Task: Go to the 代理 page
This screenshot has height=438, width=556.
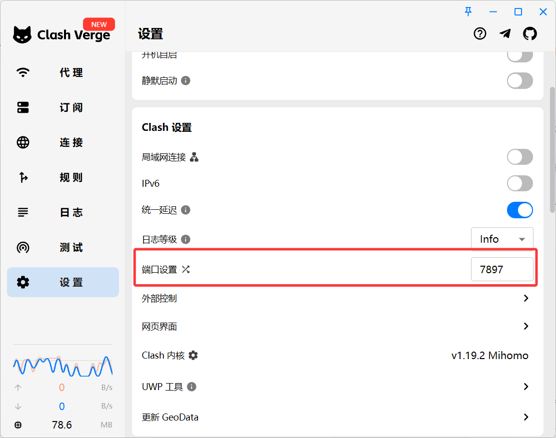Action: coord(63,72)
